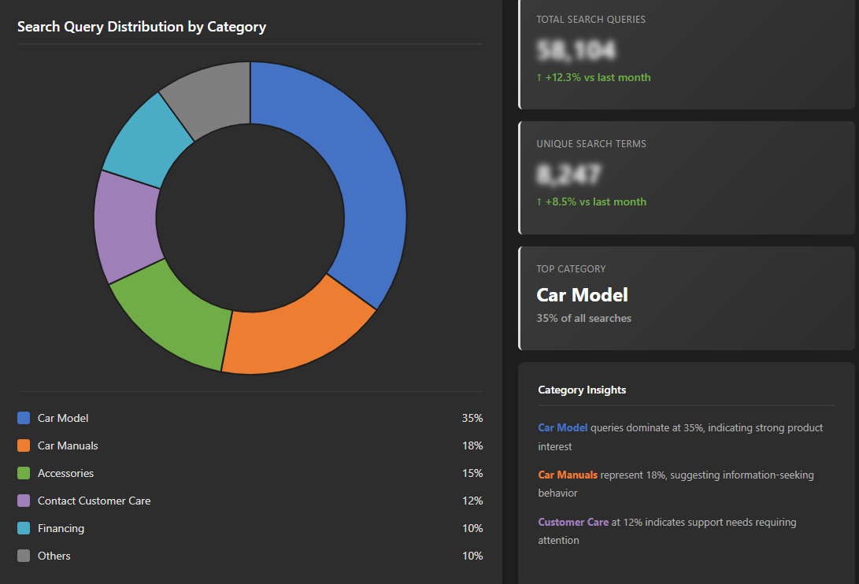Click the teal Financing legend swatch

coord(24,528)
